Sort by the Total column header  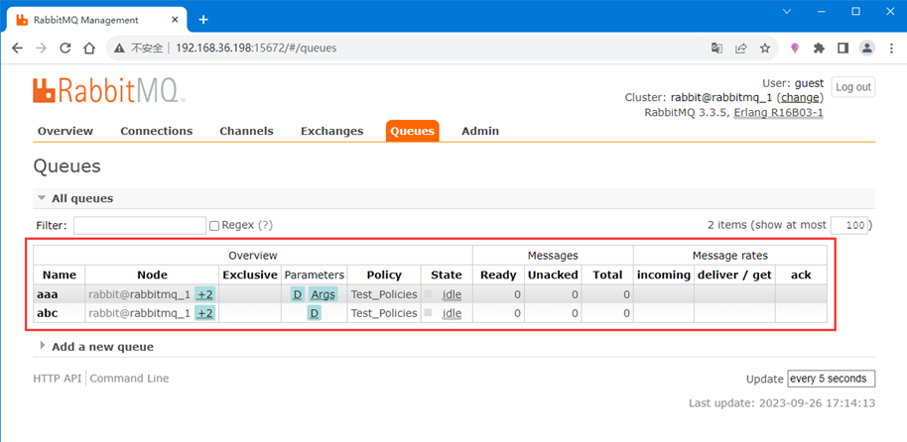click(x=607, y=276)
